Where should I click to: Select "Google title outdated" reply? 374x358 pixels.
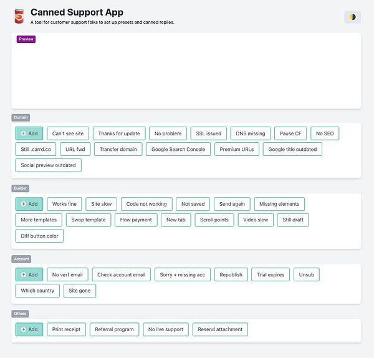point(292,149)
